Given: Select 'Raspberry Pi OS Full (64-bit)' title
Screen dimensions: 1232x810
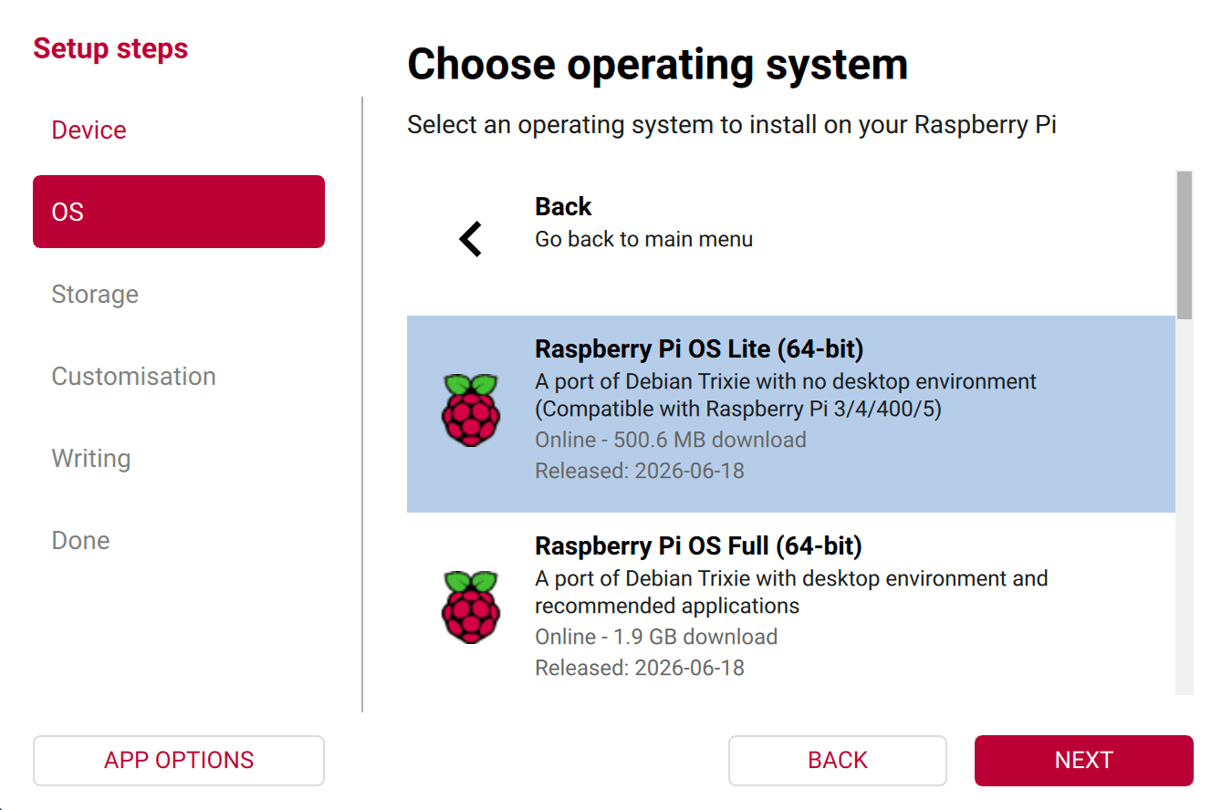Looking at the screenshot, I should pos(698,546).
